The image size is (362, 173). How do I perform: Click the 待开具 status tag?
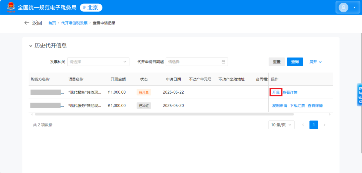click(x=144, y=92)
